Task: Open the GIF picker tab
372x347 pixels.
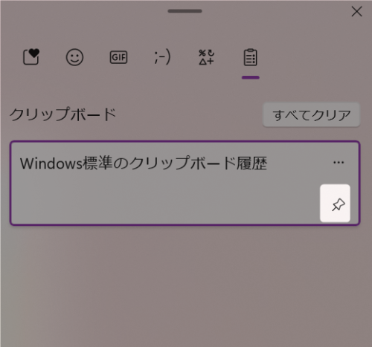Action: 118,57
